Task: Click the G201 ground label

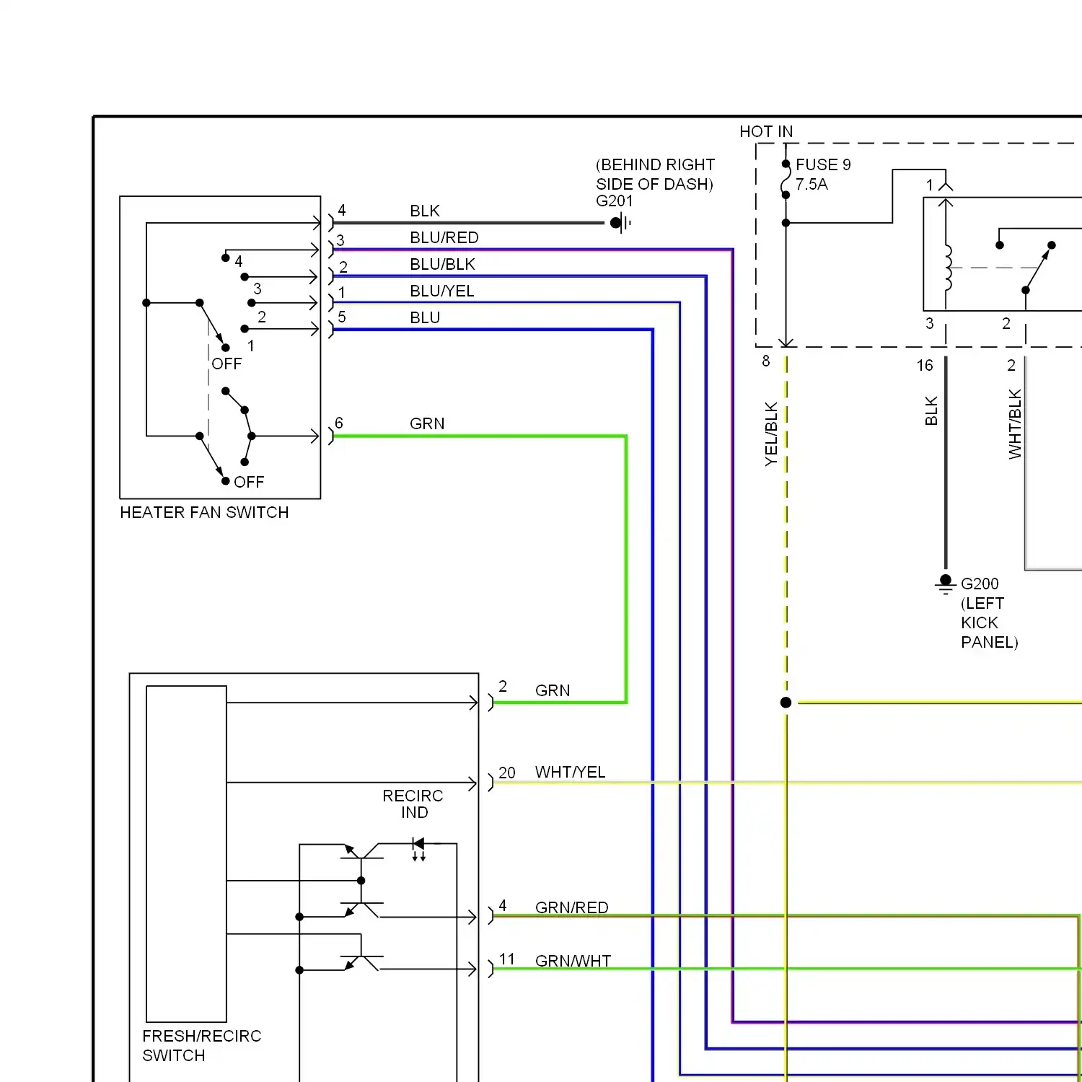Action: point(614,201)
